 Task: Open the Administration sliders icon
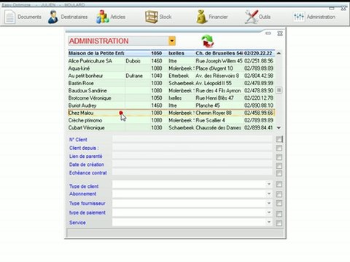click(299, 17)
